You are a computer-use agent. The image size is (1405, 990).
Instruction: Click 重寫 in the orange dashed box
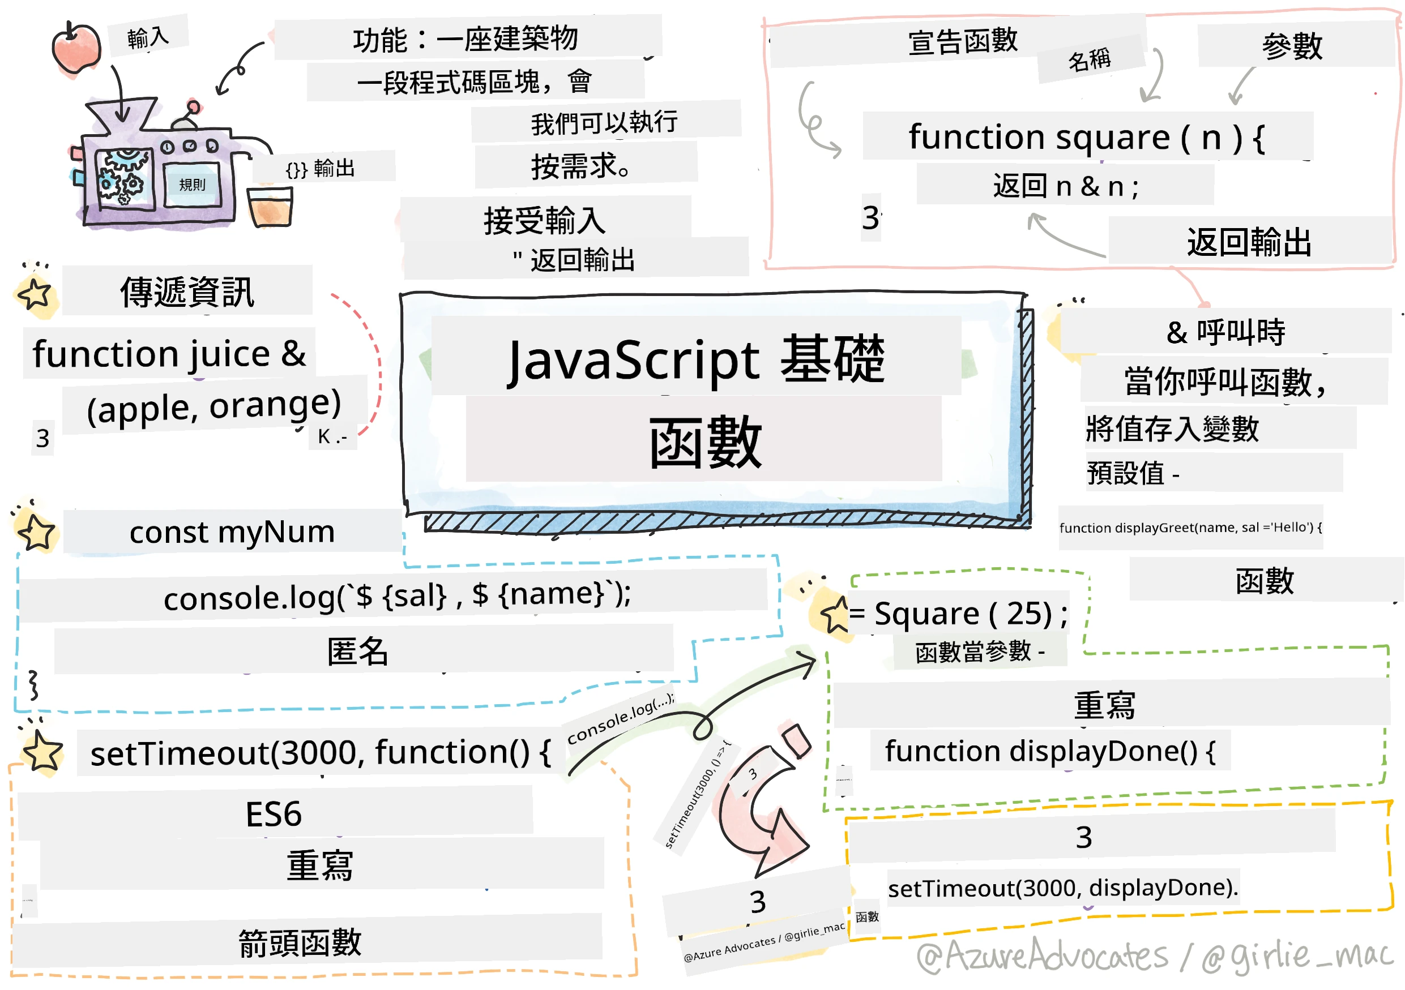click(x=319, y=865)
